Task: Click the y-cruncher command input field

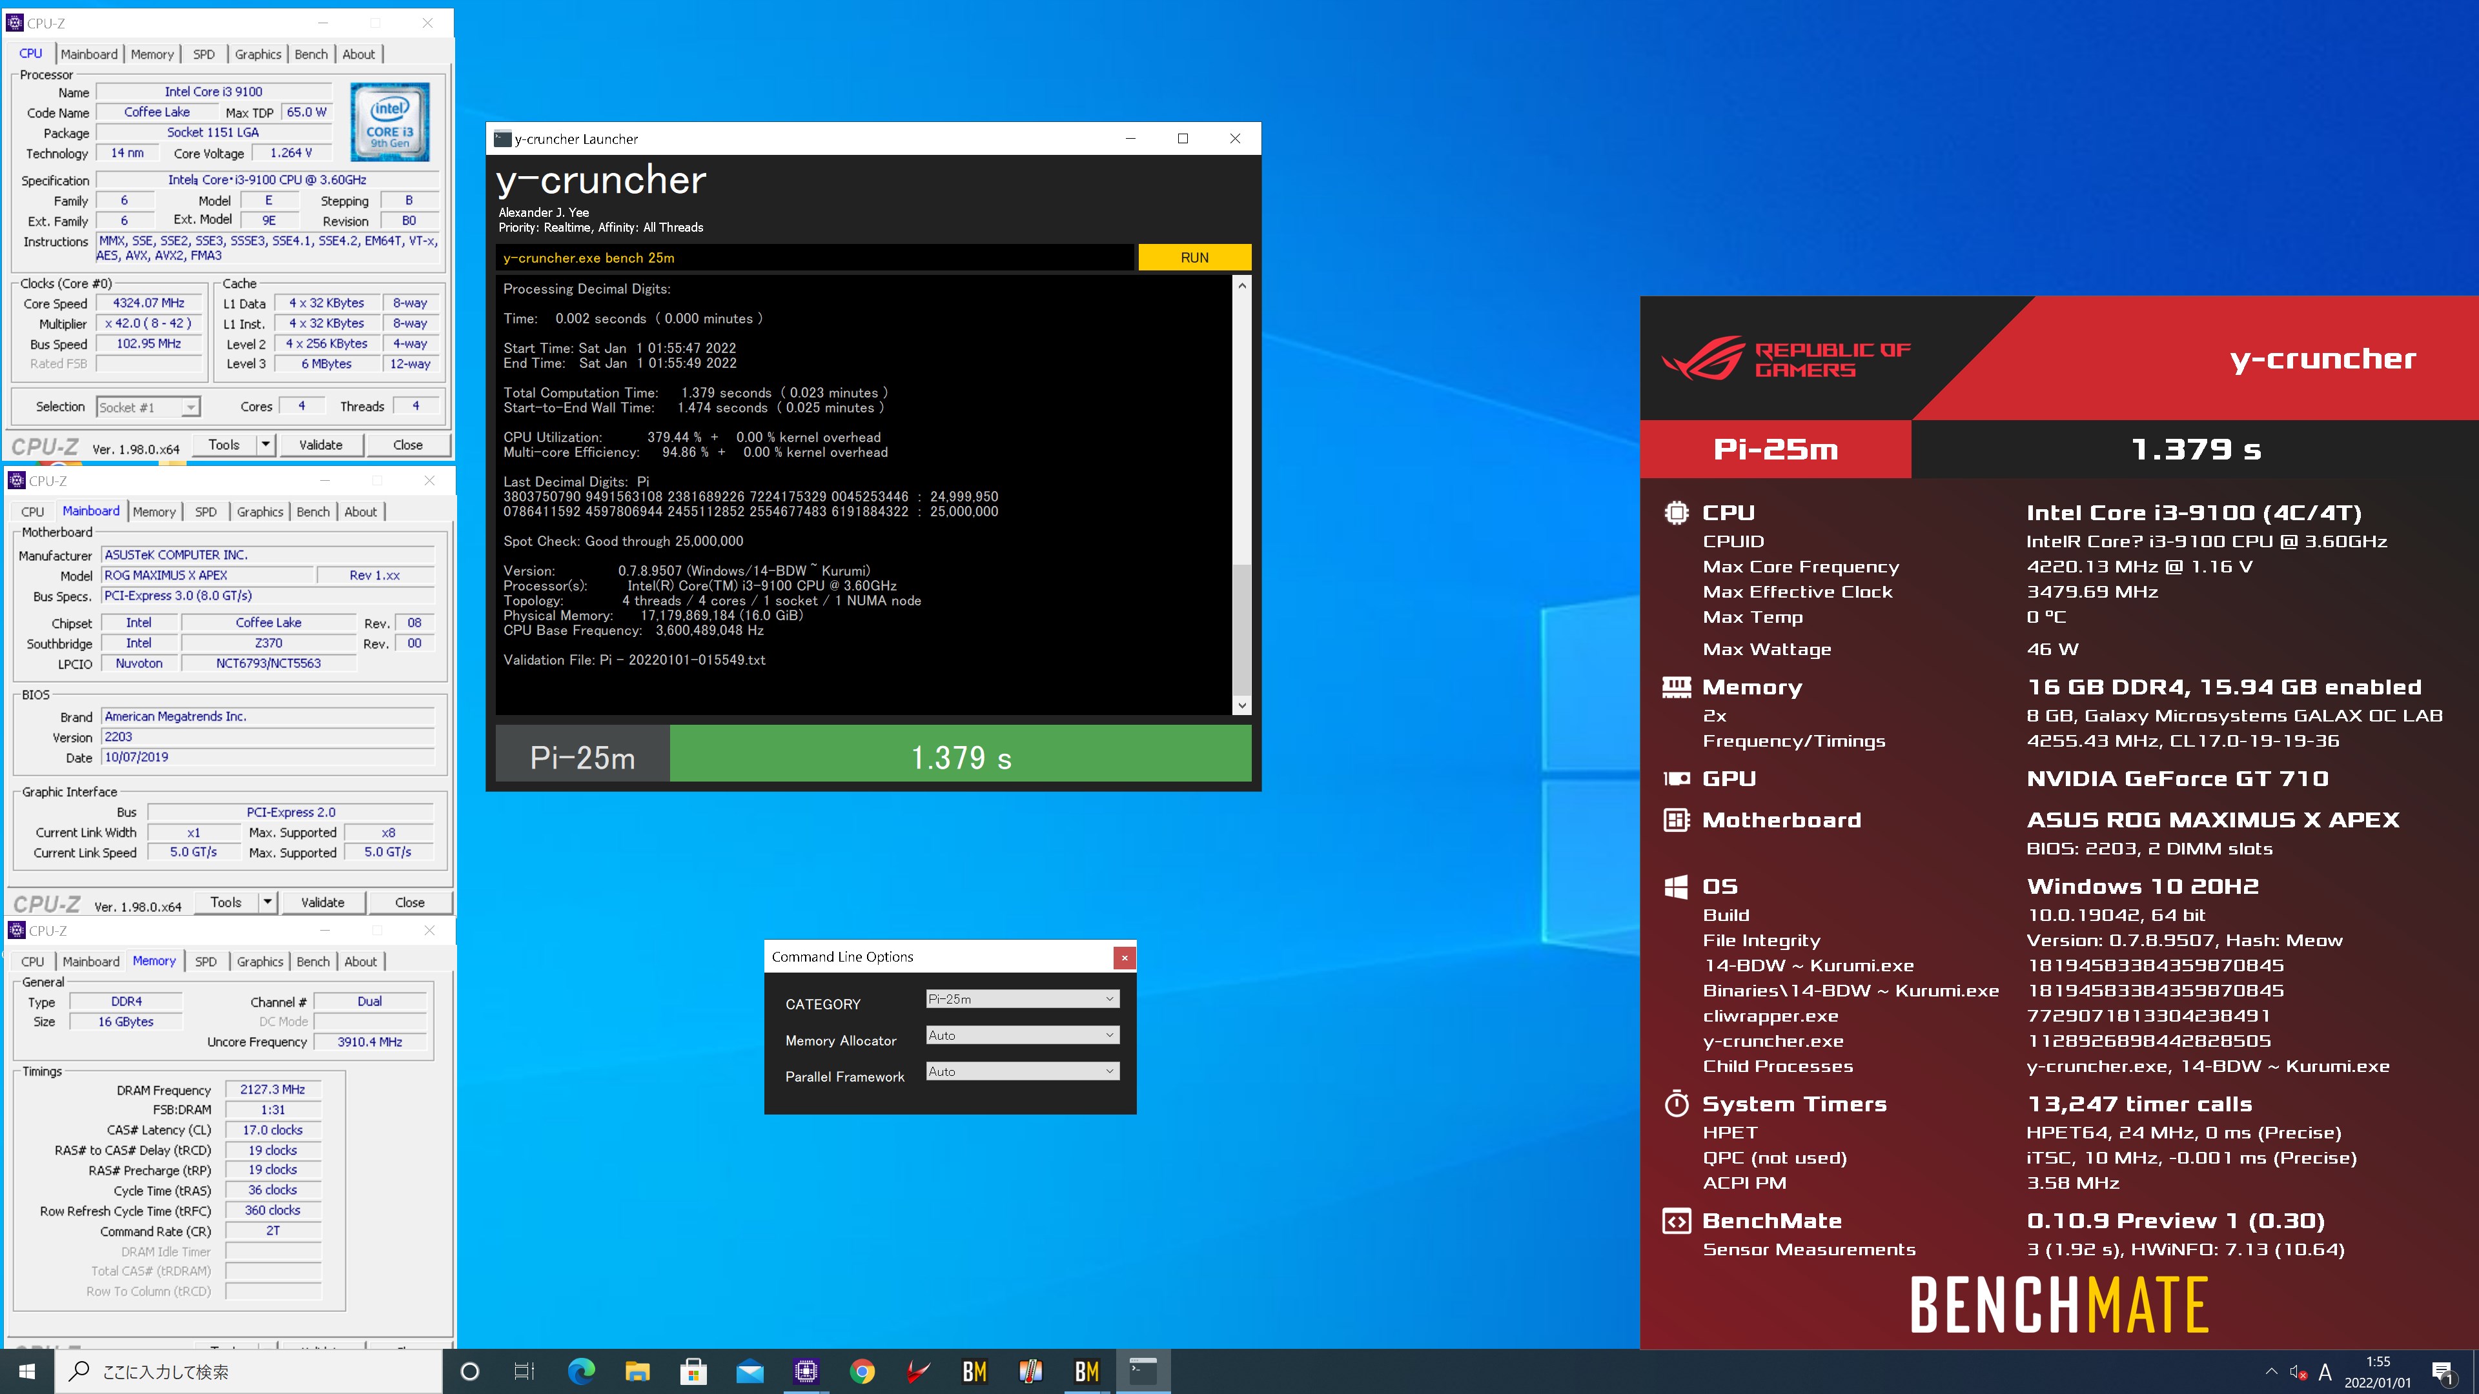Action: (x=814, y=257)
